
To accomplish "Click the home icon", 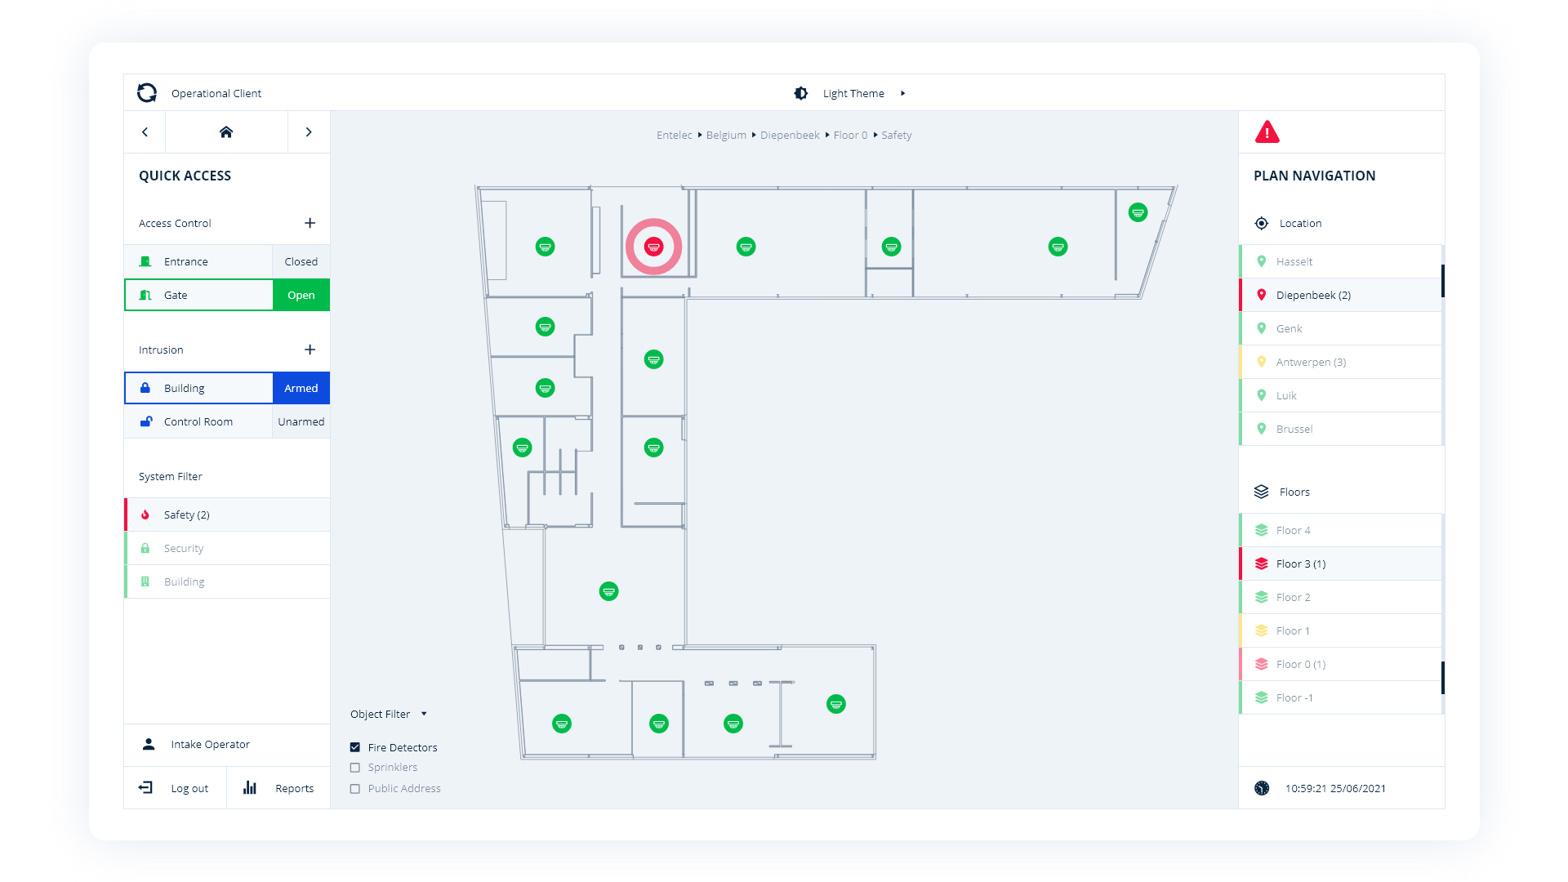I will (226, 132).
